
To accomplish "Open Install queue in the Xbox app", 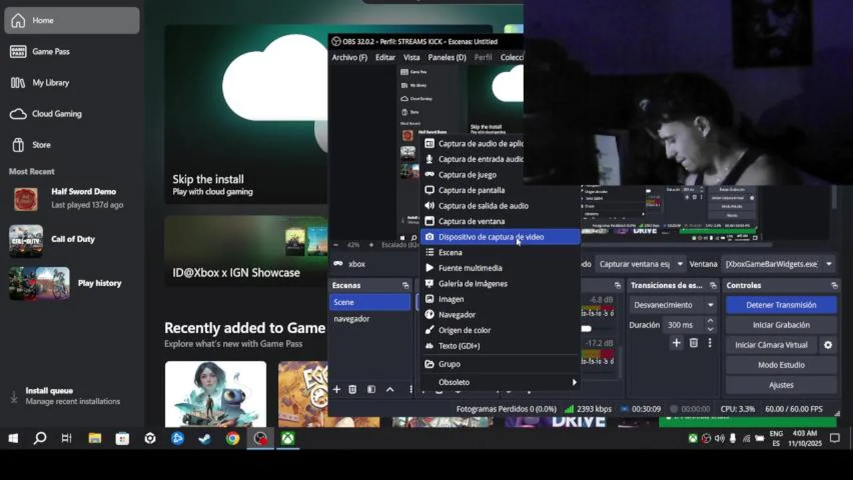I will pyautogui.click(x=72, y=395).
